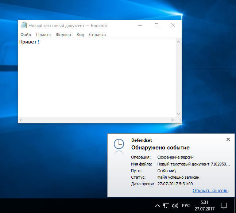This screenshot has width=236, height=213.
Task: Click the horizontal scrollbar right arrow
Action: pos(173,120)
